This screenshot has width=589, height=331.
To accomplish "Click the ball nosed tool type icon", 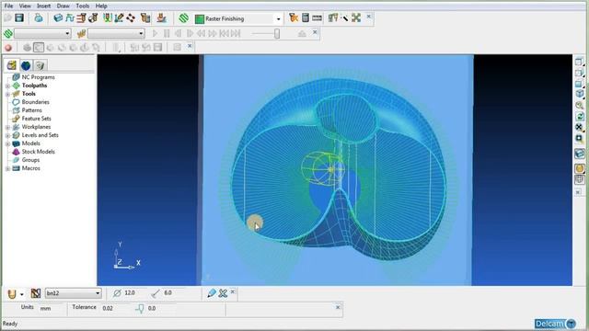I will [x=12, y=293].
